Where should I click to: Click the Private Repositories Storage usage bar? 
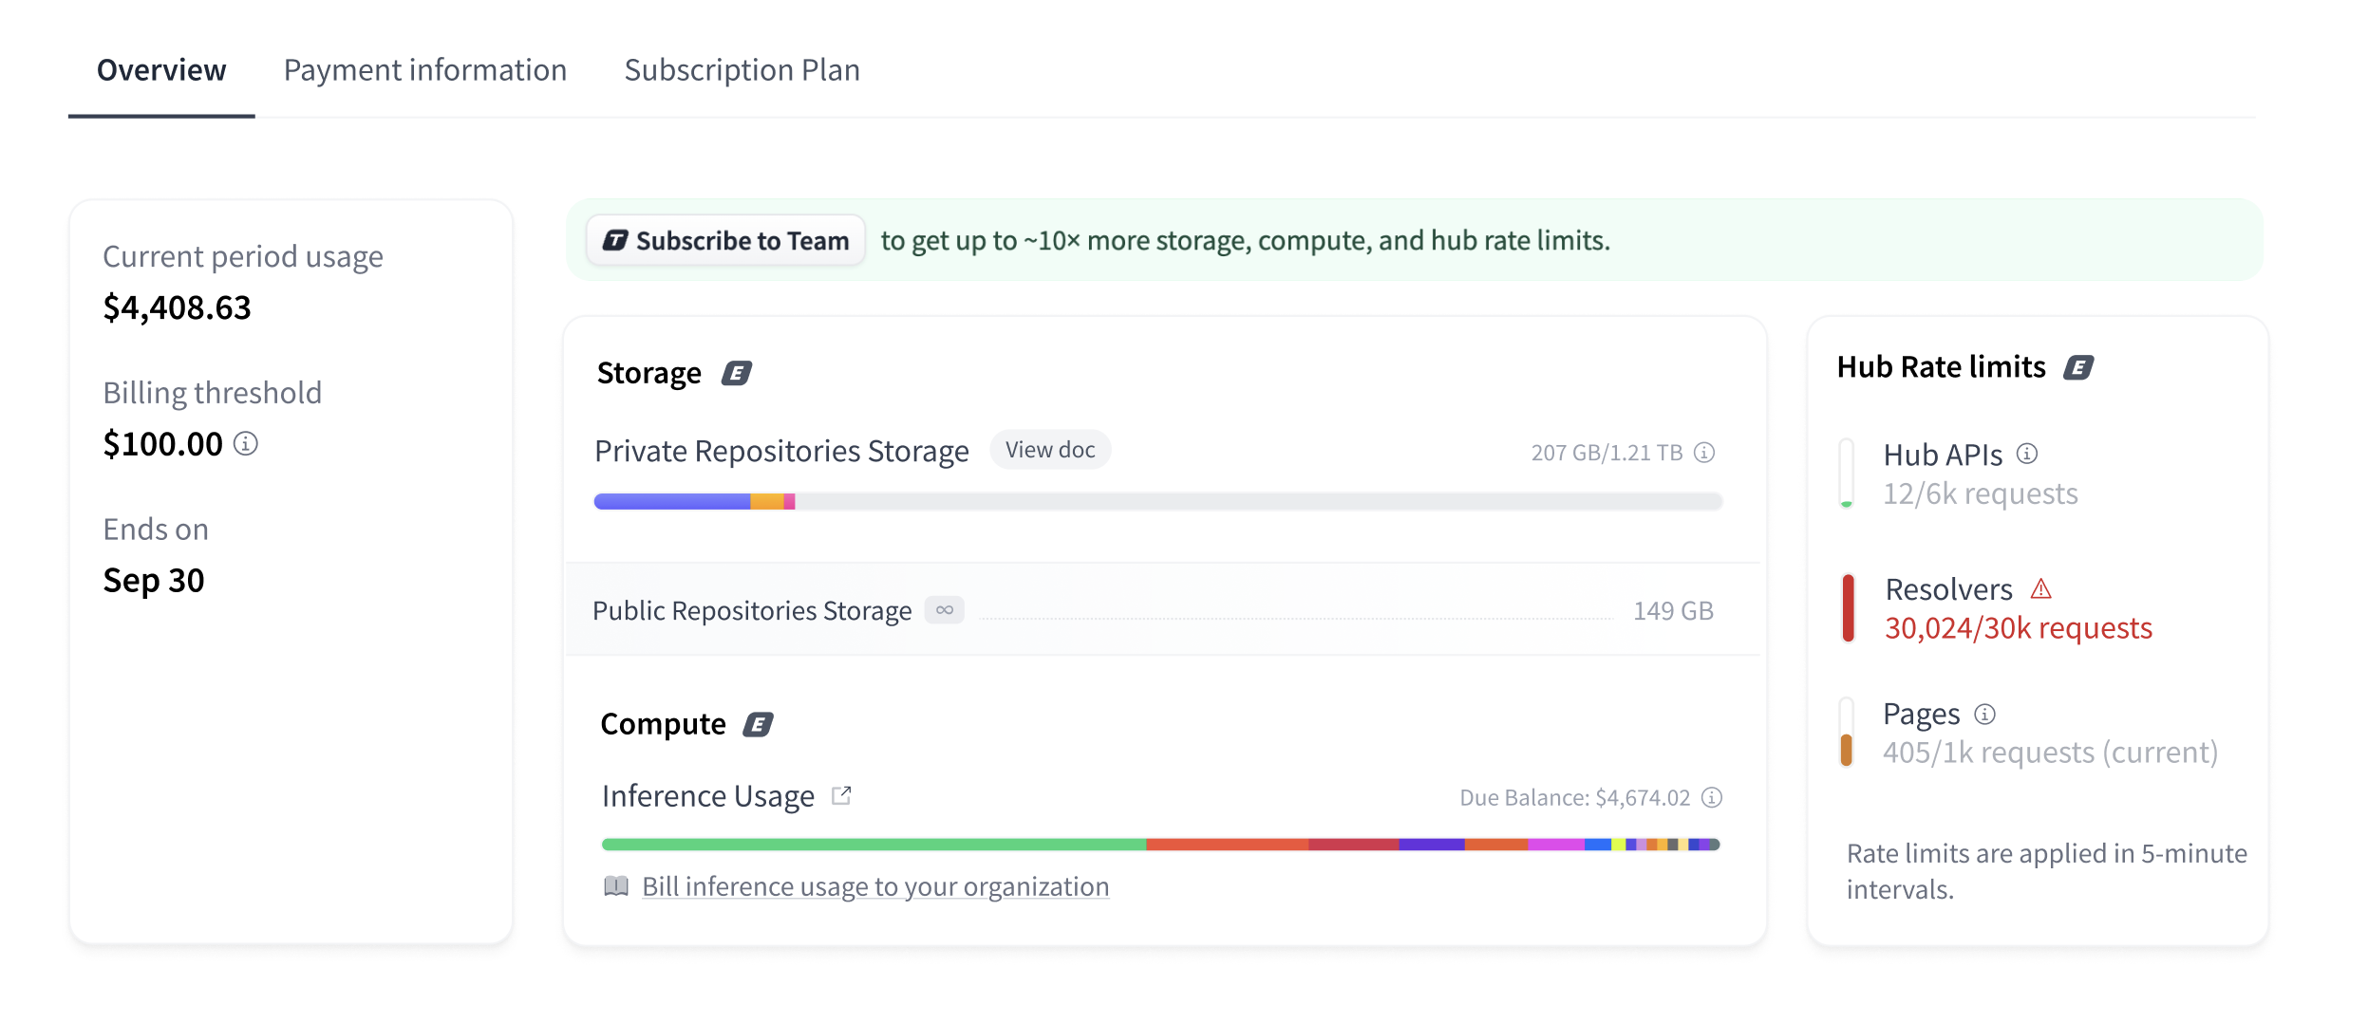coord(1157,501)
